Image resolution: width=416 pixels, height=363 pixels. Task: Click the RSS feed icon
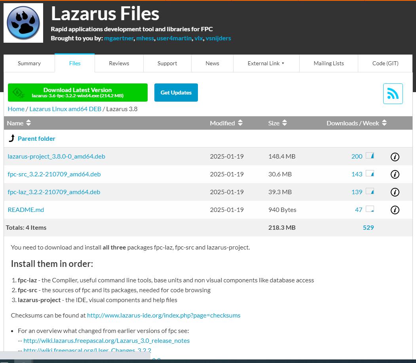tap(393, 94)
